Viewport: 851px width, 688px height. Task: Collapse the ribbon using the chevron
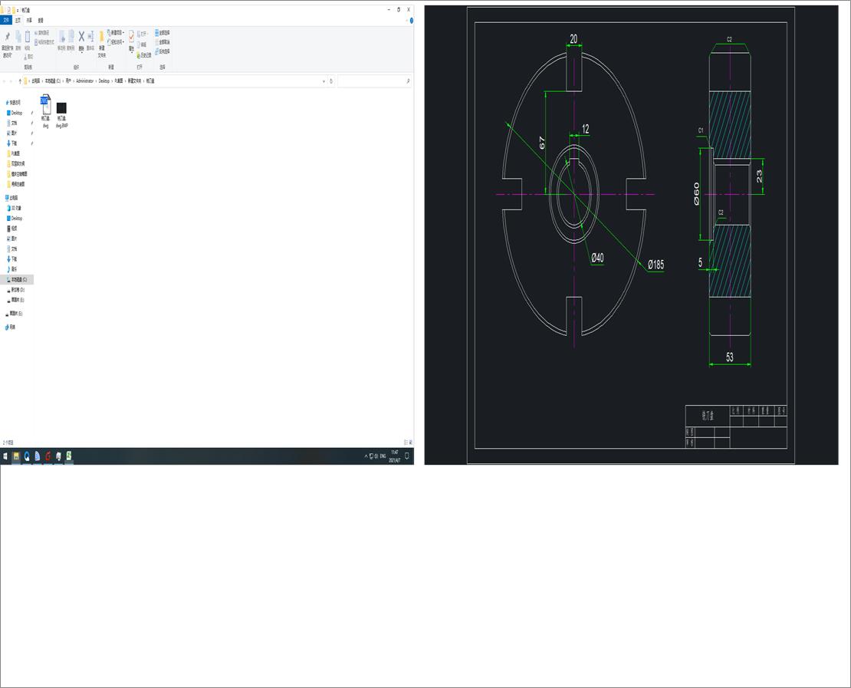click(x=406, y=21)
